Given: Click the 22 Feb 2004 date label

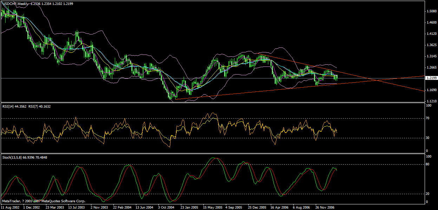Looking at the screenshot, I should tap(122, 208).
